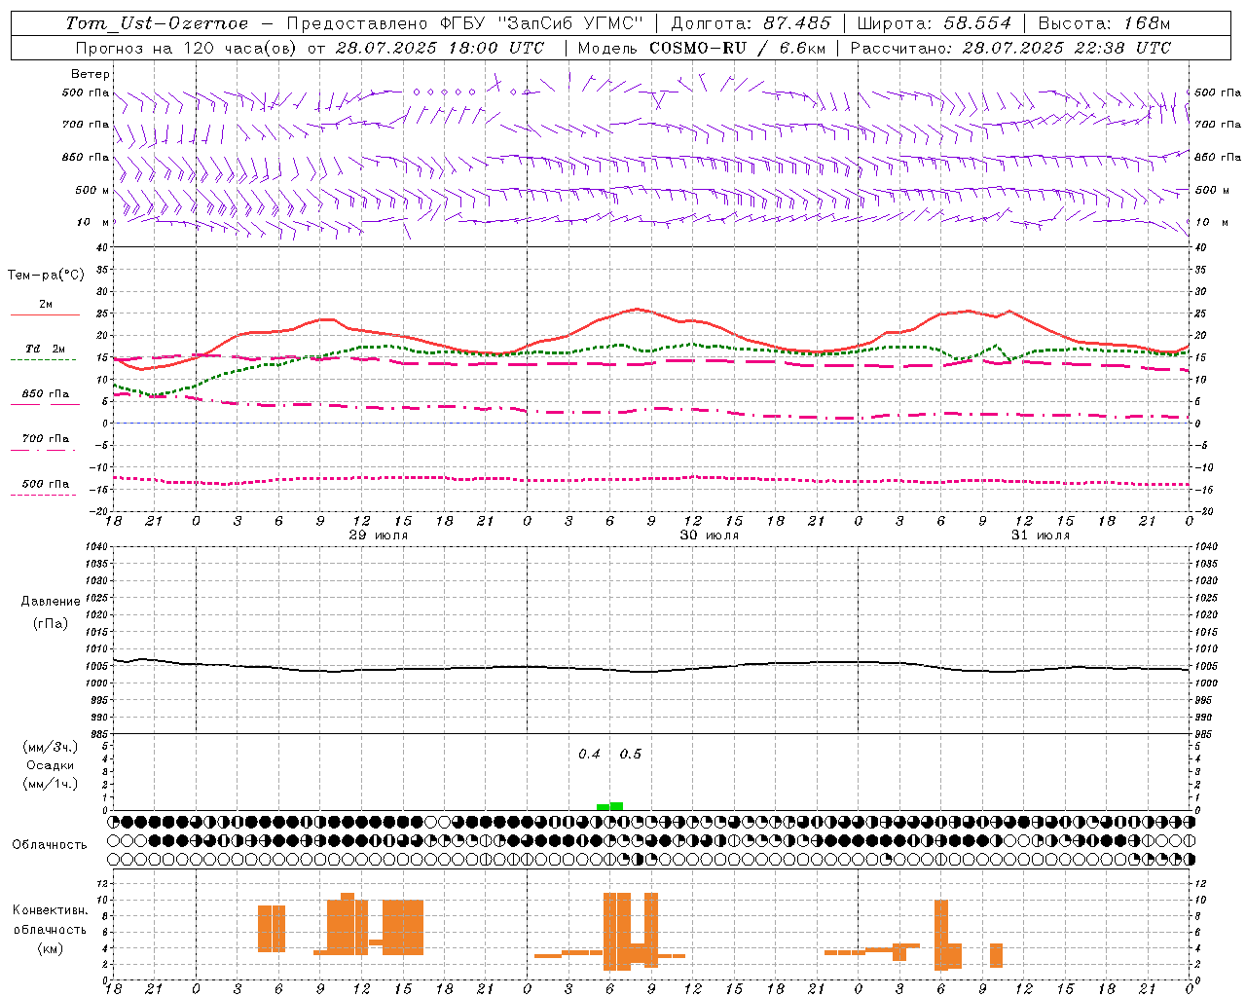The height and width of the screenshot is (997, 1246).
Task: Click 'Прогноз на 120 часа(ов)' forecast length text
Action: tap(187, 48)
